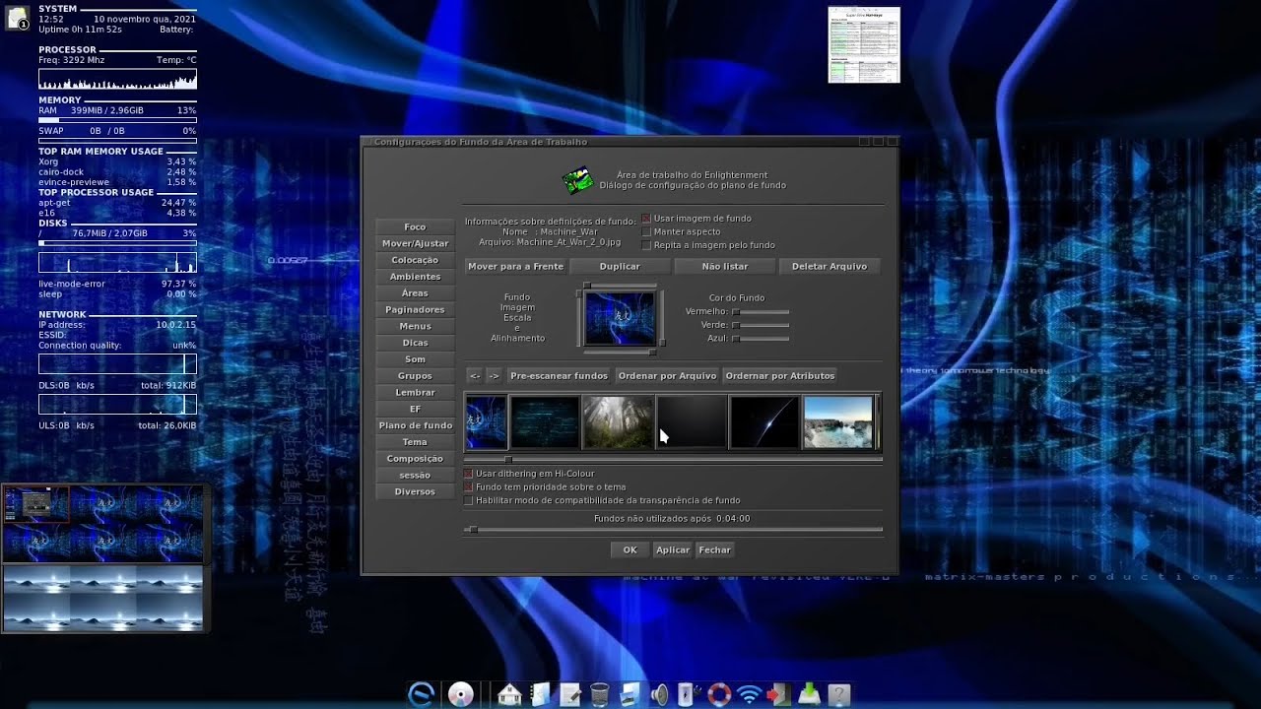Viewport: 1261px width, 709px height.
Task: Click the '->' next backgrounds button
Action: click(x=495, y=375)
